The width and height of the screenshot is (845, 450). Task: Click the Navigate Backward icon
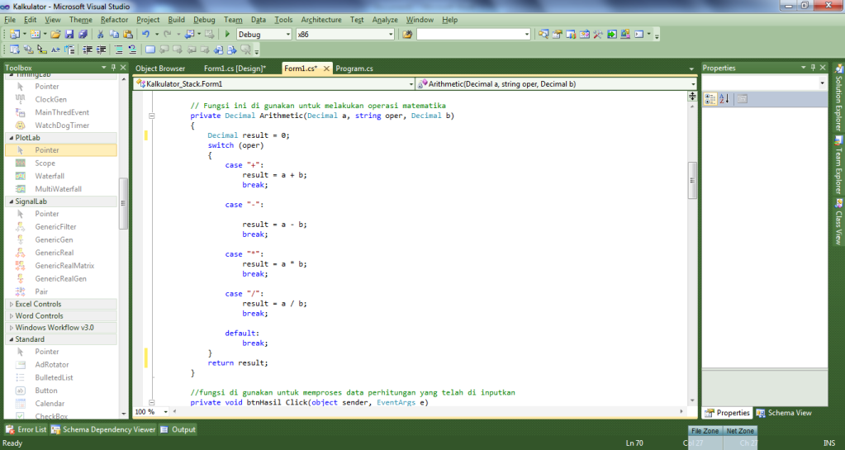point(189,34)
